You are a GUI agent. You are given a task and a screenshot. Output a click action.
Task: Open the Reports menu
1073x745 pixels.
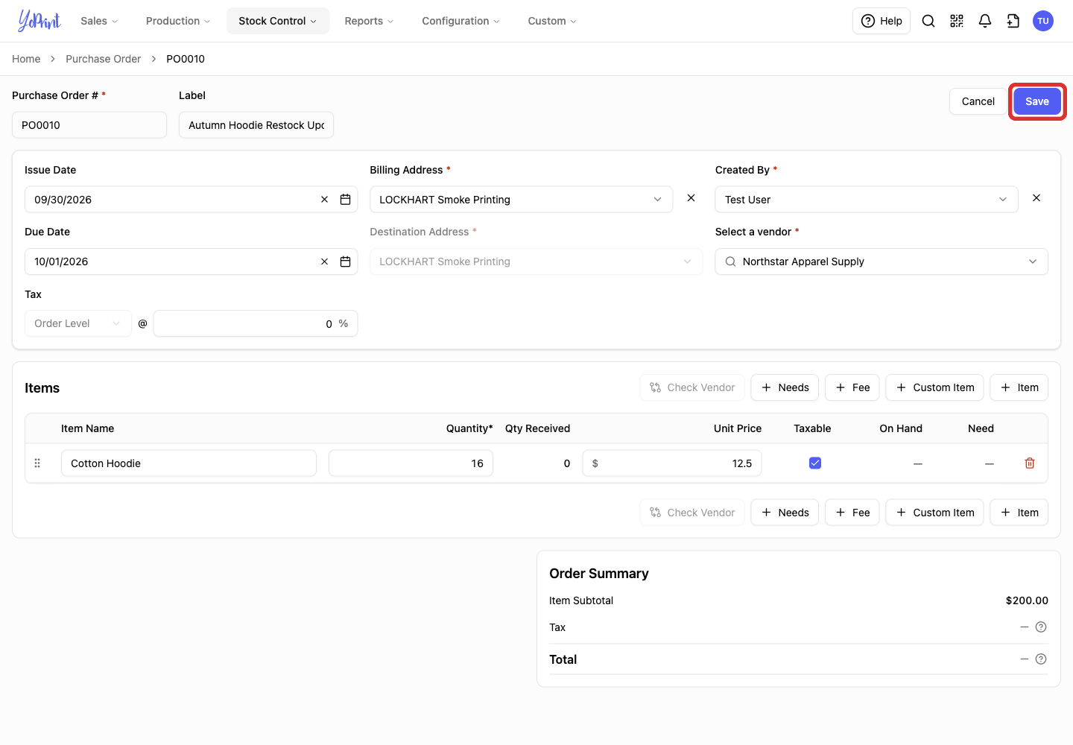point(369,21)
